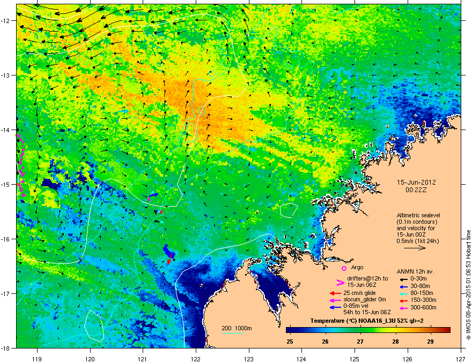Click the colorbar tick label '29'
This screenshot has width=472, height=364.
coord(430,342)
